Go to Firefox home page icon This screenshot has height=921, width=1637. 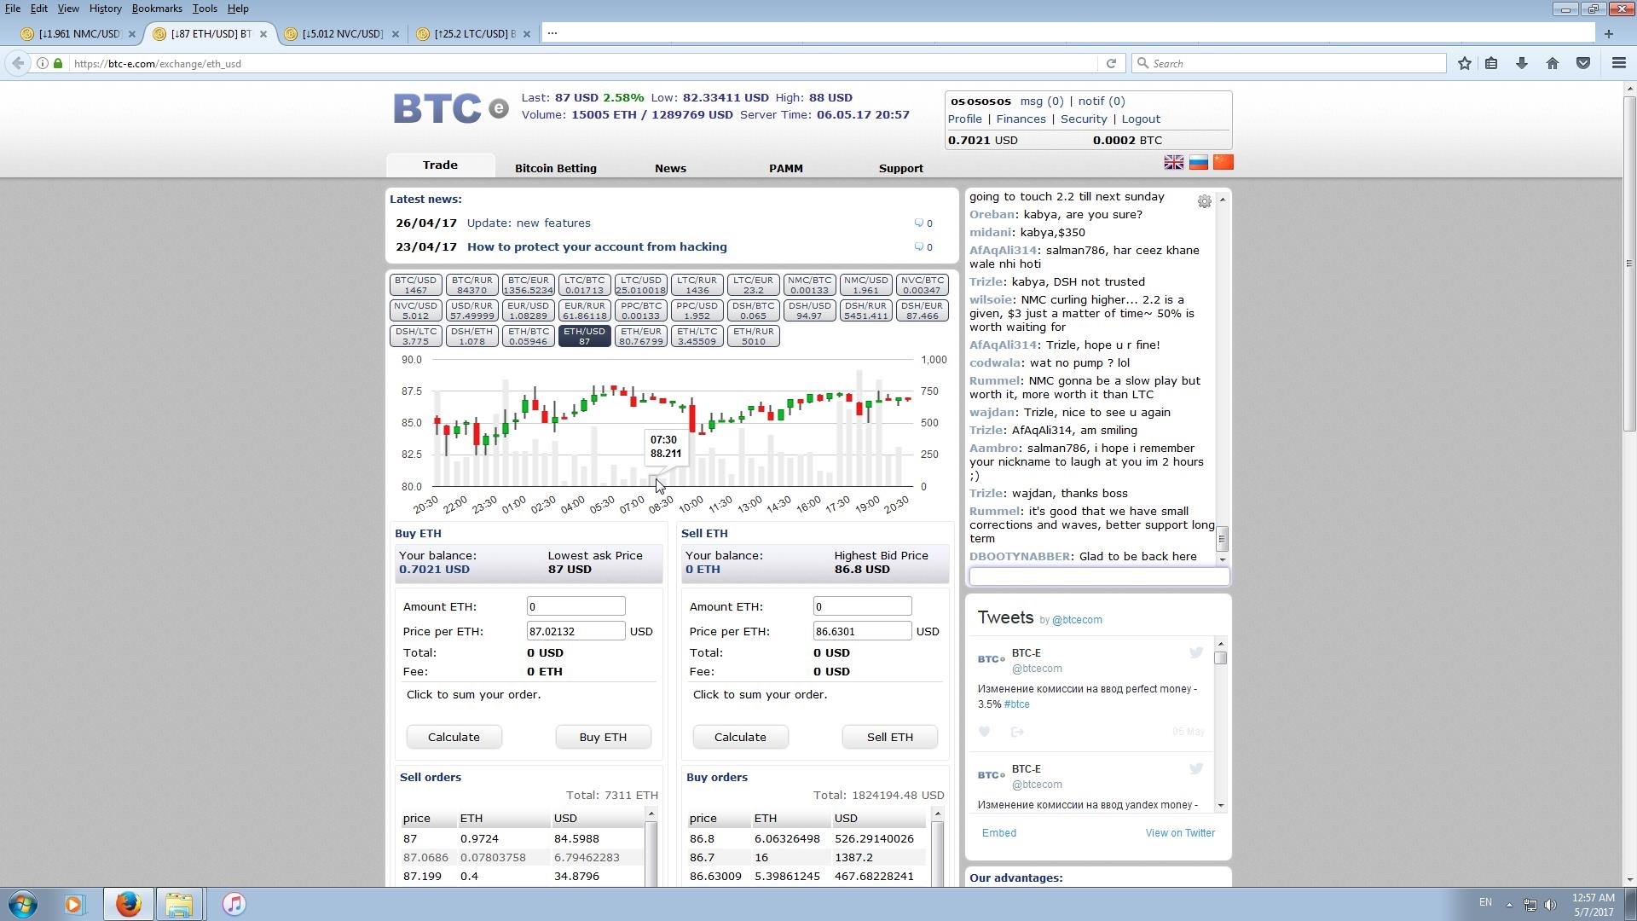tap(1552, 64)
